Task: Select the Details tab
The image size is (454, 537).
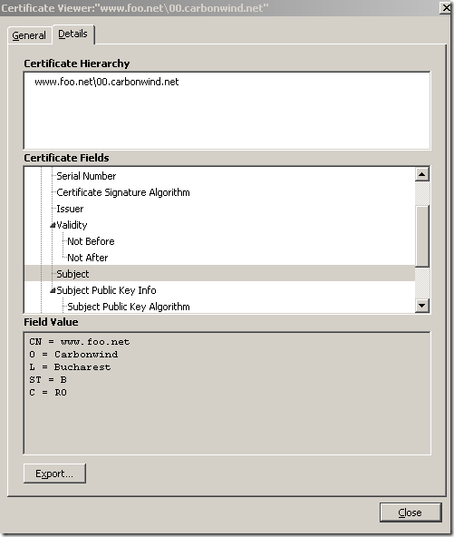Action: (x=72, y=34)
